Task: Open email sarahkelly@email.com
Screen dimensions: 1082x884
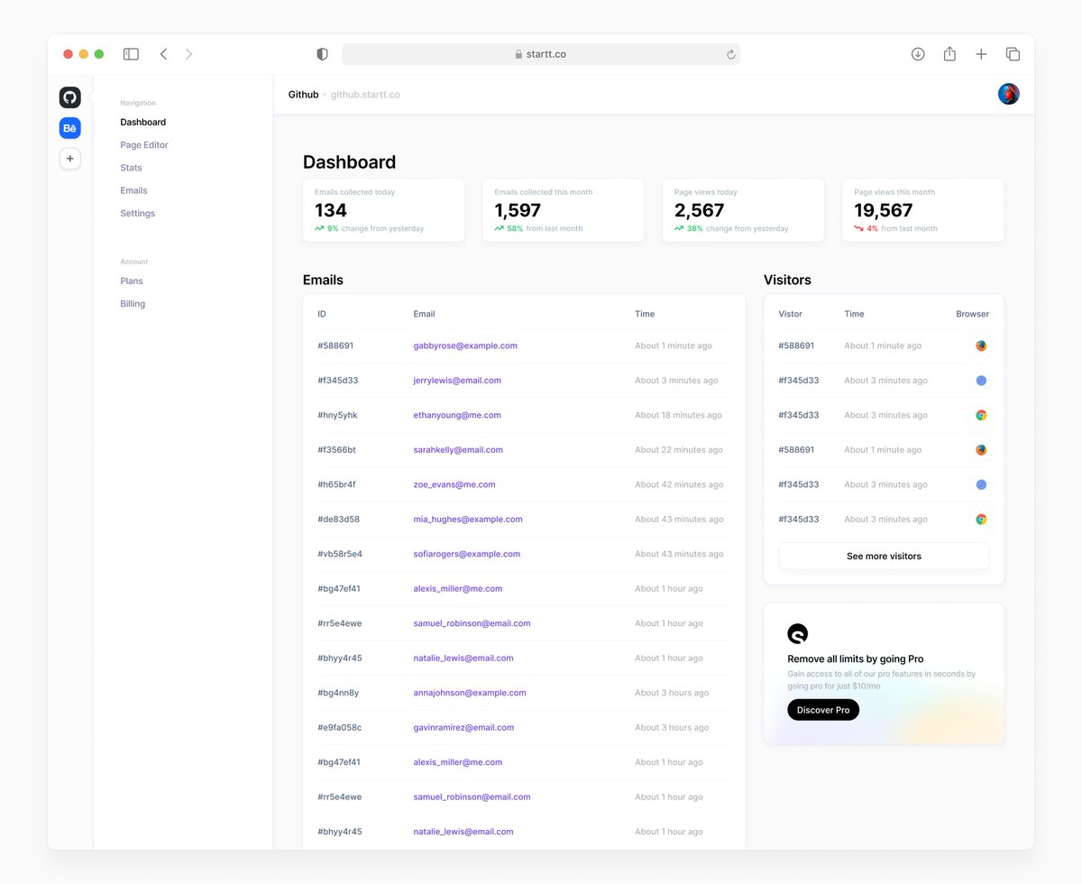Action: (x=458, y=450)
